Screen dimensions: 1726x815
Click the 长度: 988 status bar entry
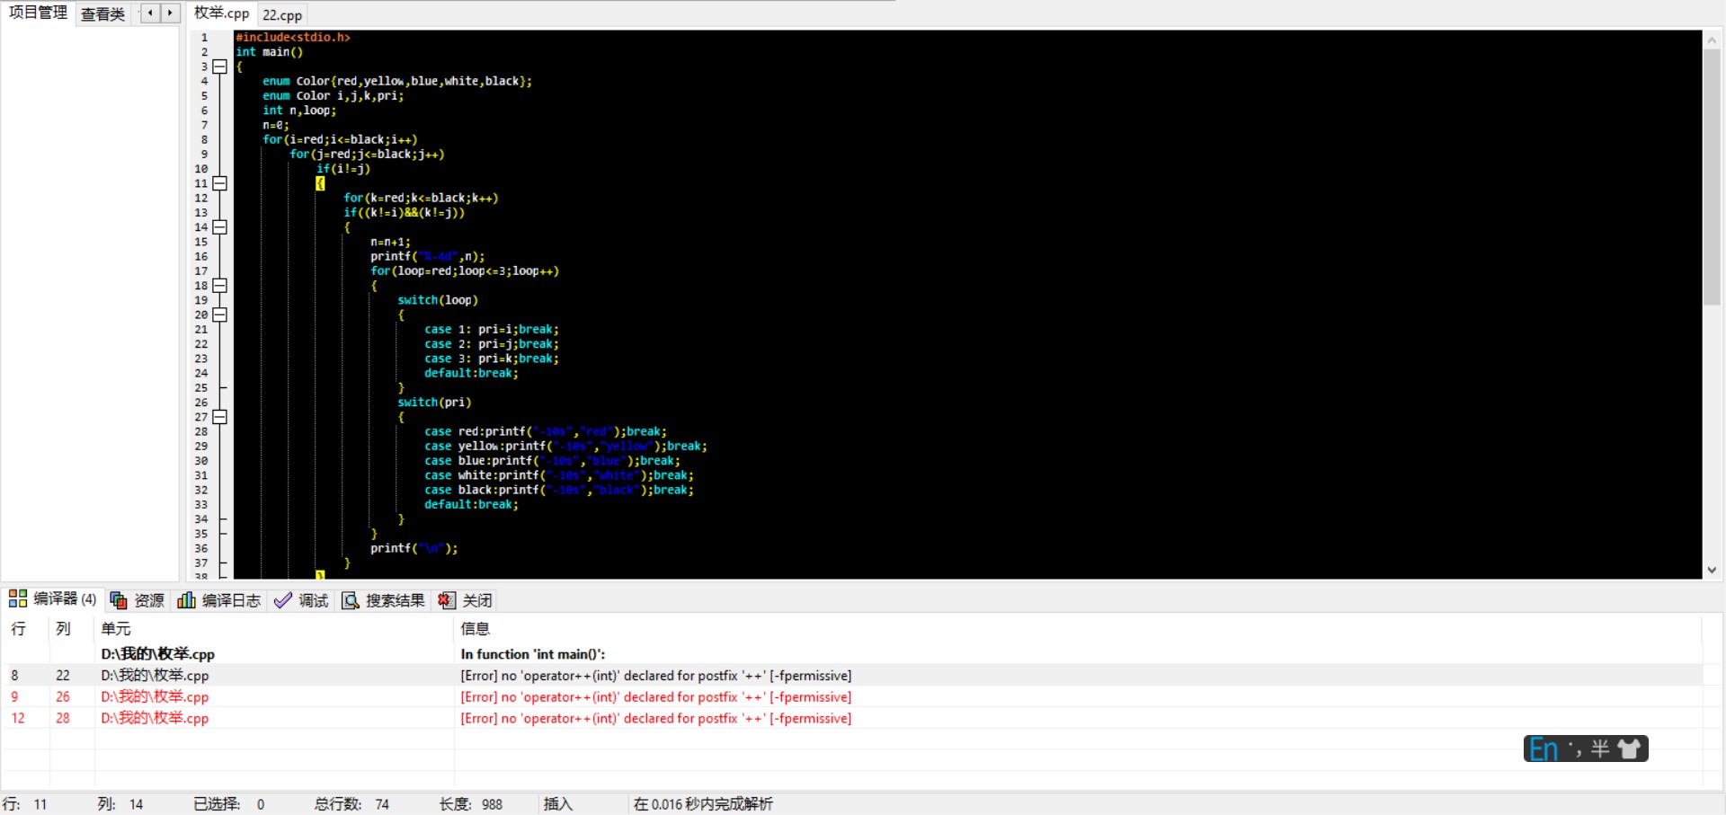click(x=471, y=804)
